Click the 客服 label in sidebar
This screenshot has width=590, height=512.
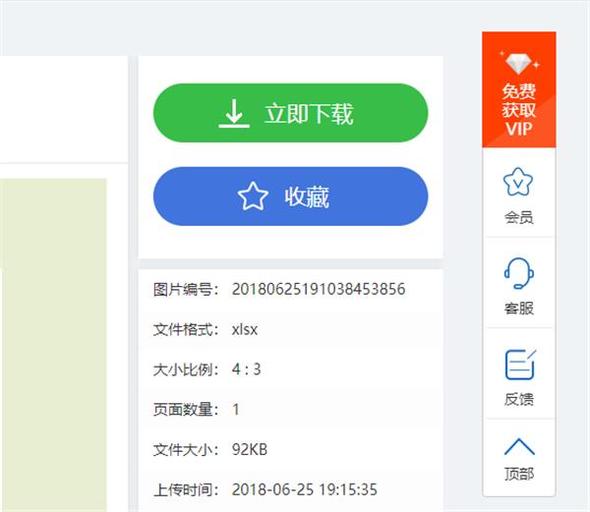point(519,309)
